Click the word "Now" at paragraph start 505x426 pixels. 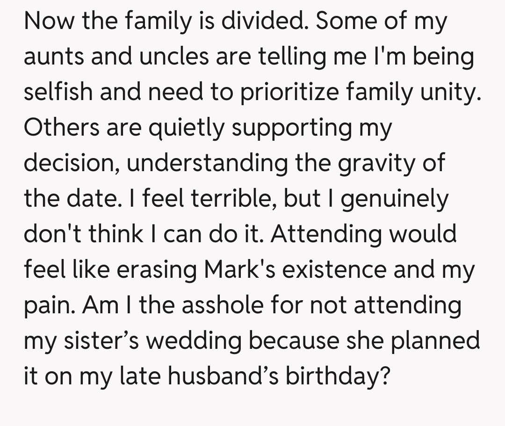click(x=49, y=22)
